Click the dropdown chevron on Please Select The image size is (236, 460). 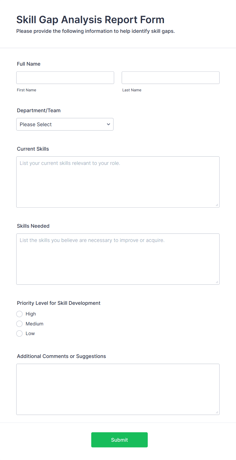tap(108, 124)
